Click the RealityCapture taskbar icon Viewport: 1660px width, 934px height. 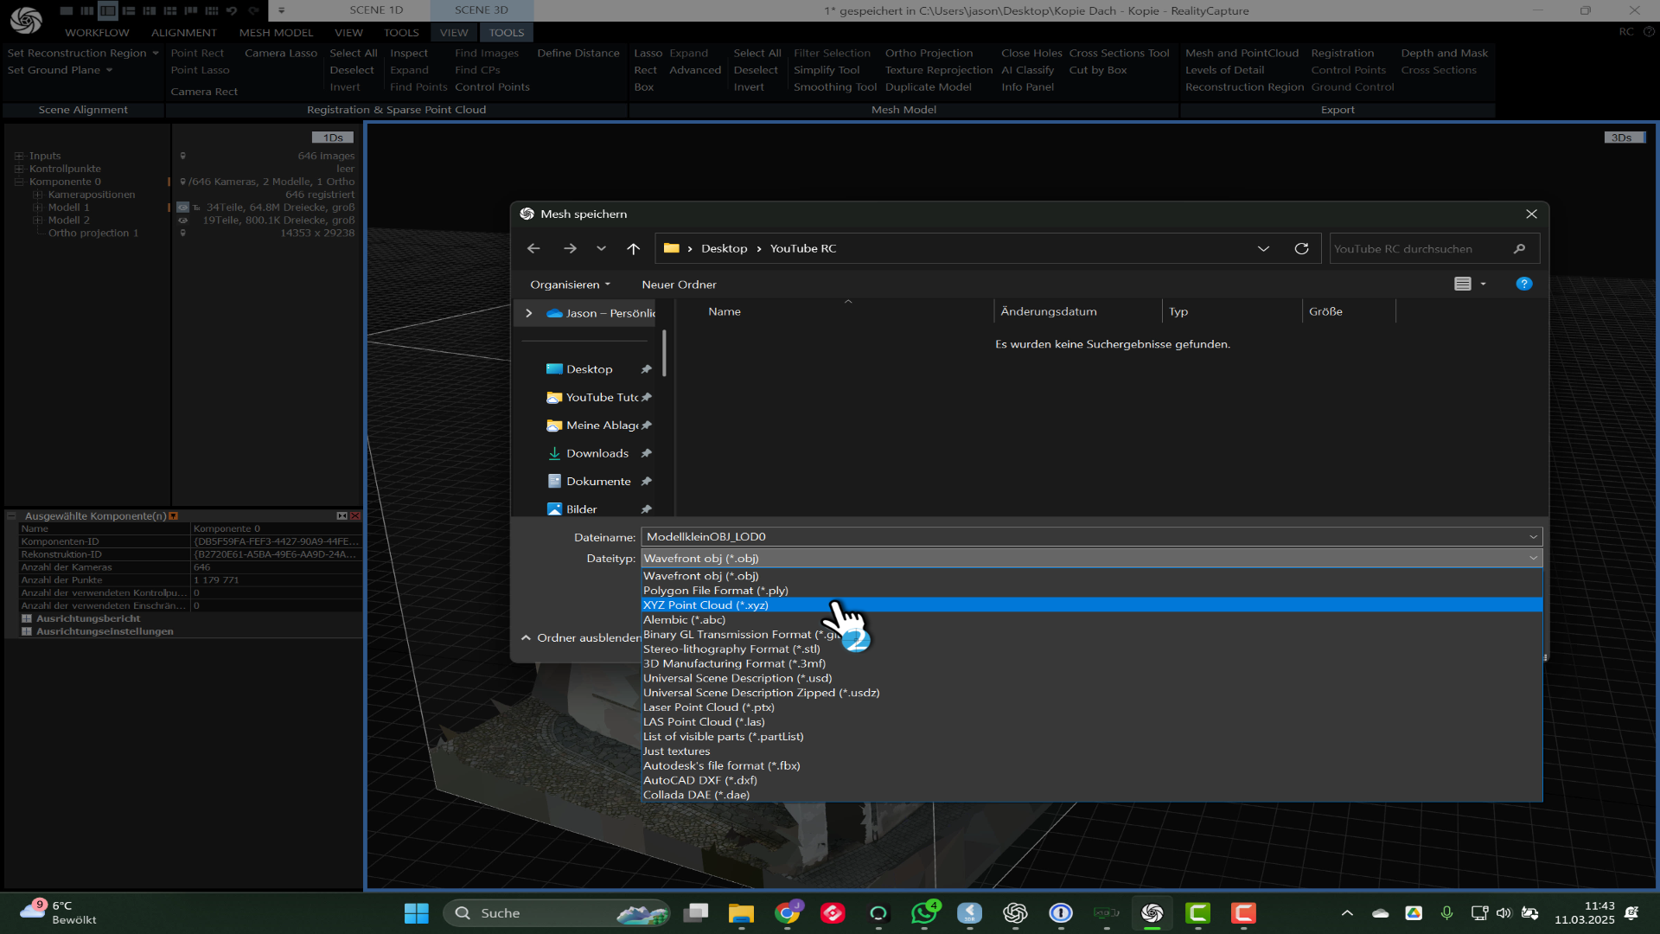click(1152, 913)
